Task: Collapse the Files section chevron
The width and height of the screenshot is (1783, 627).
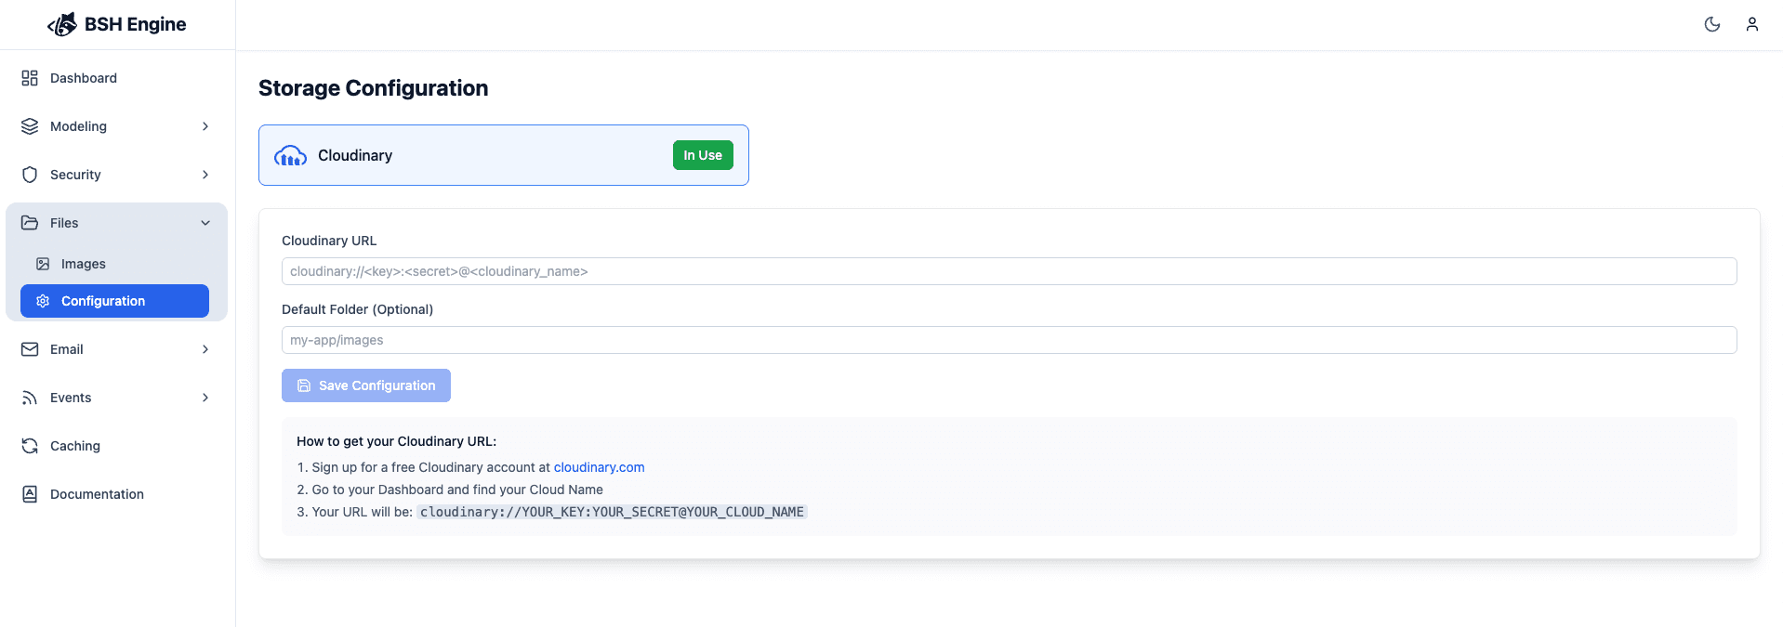Action: [205, 223]
